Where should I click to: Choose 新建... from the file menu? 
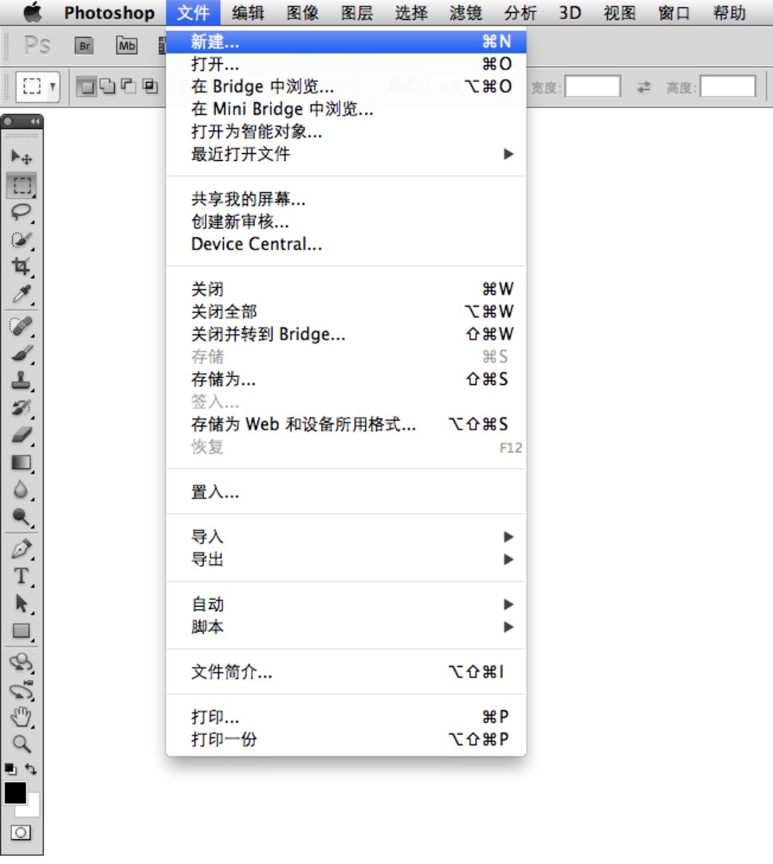tap(215, 41)
